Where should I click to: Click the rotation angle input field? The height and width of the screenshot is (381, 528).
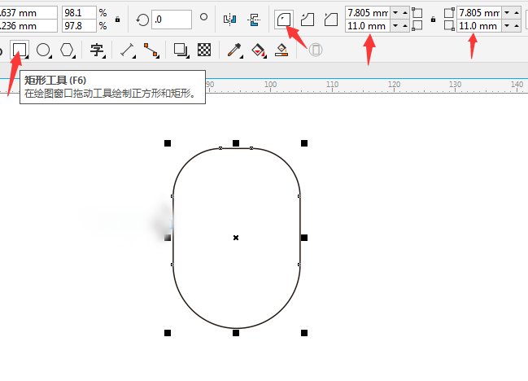[171, 19]
